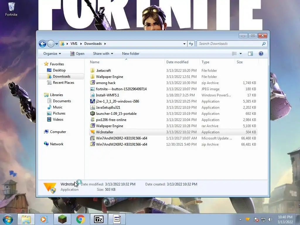
Task: Click the folder icon in the address bar
Action: (x=62, y=44)
